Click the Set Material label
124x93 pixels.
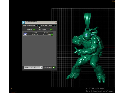(48, 68)
